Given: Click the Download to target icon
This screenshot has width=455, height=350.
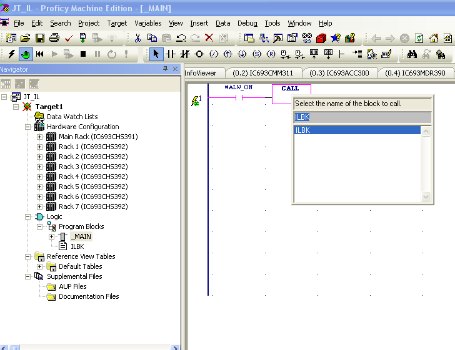Looking at the screenshot, I should click(82, 38).
